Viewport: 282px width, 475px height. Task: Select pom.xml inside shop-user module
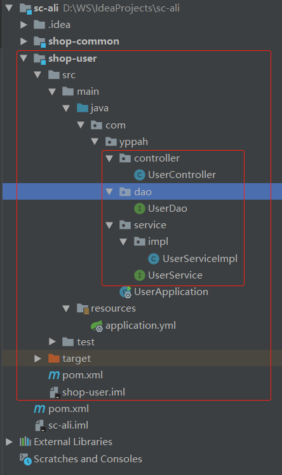tap(83, 375)
